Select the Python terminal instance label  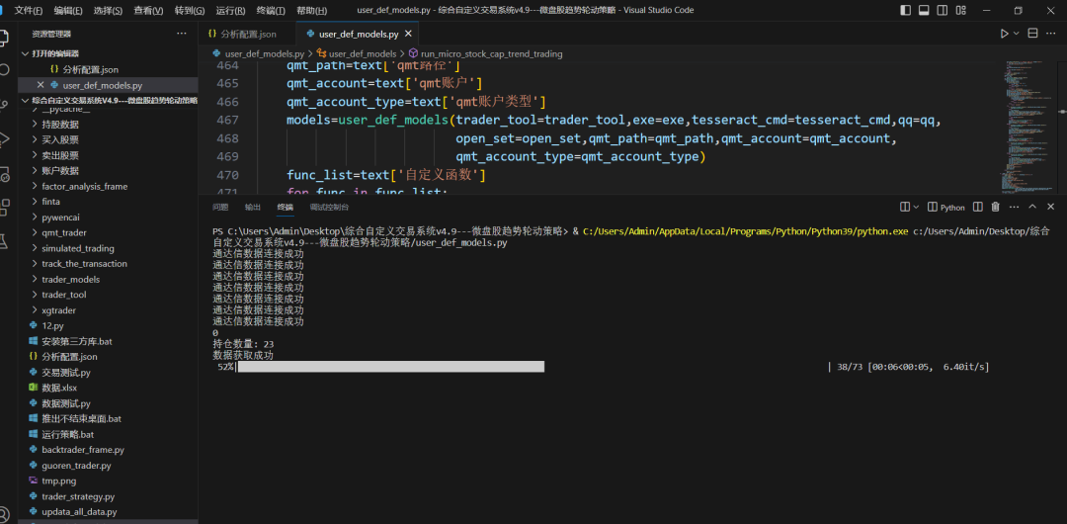(946, 208)
